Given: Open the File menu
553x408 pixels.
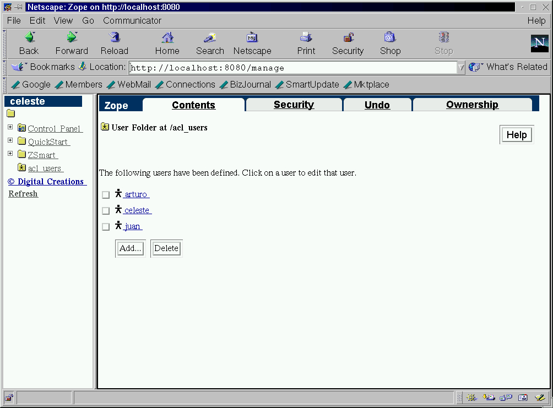Looking at the screenshot, I should [x=14, y=21].
